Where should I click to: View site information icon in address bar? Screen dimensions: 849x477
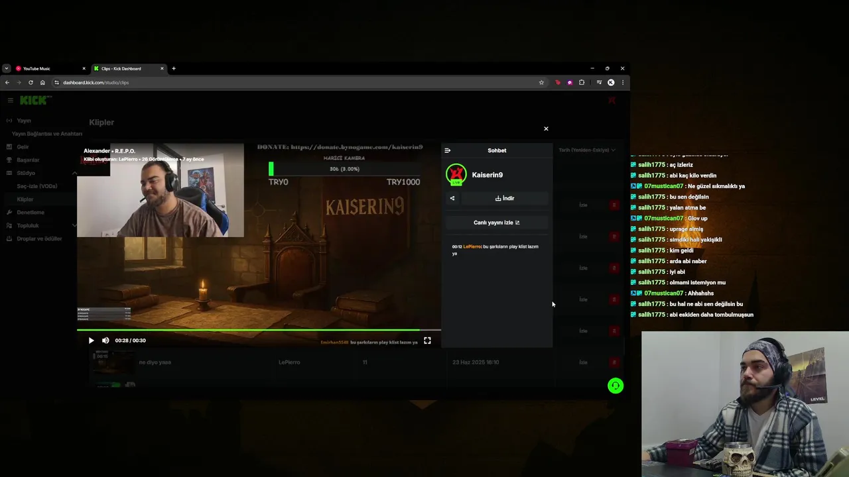tap(57, 83)
